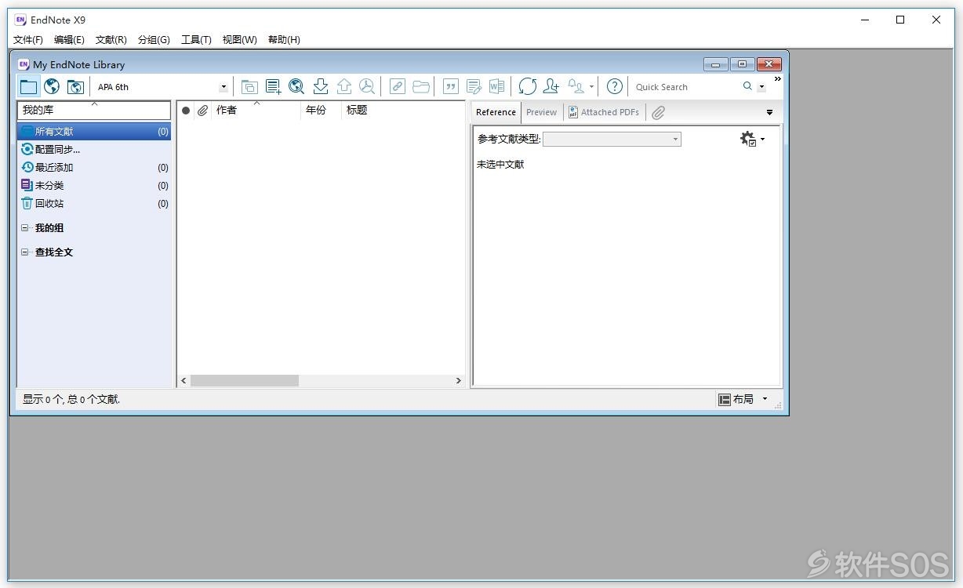Click the 显示 0 个, 总 0 个文献 status text
This screenshot has width=963, height=588.
(x=71, y=400)
